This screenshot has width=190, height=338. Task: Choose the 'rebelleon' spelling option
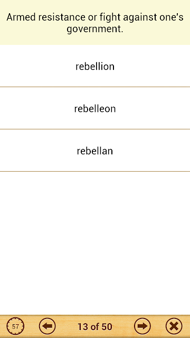coord(95,108)
